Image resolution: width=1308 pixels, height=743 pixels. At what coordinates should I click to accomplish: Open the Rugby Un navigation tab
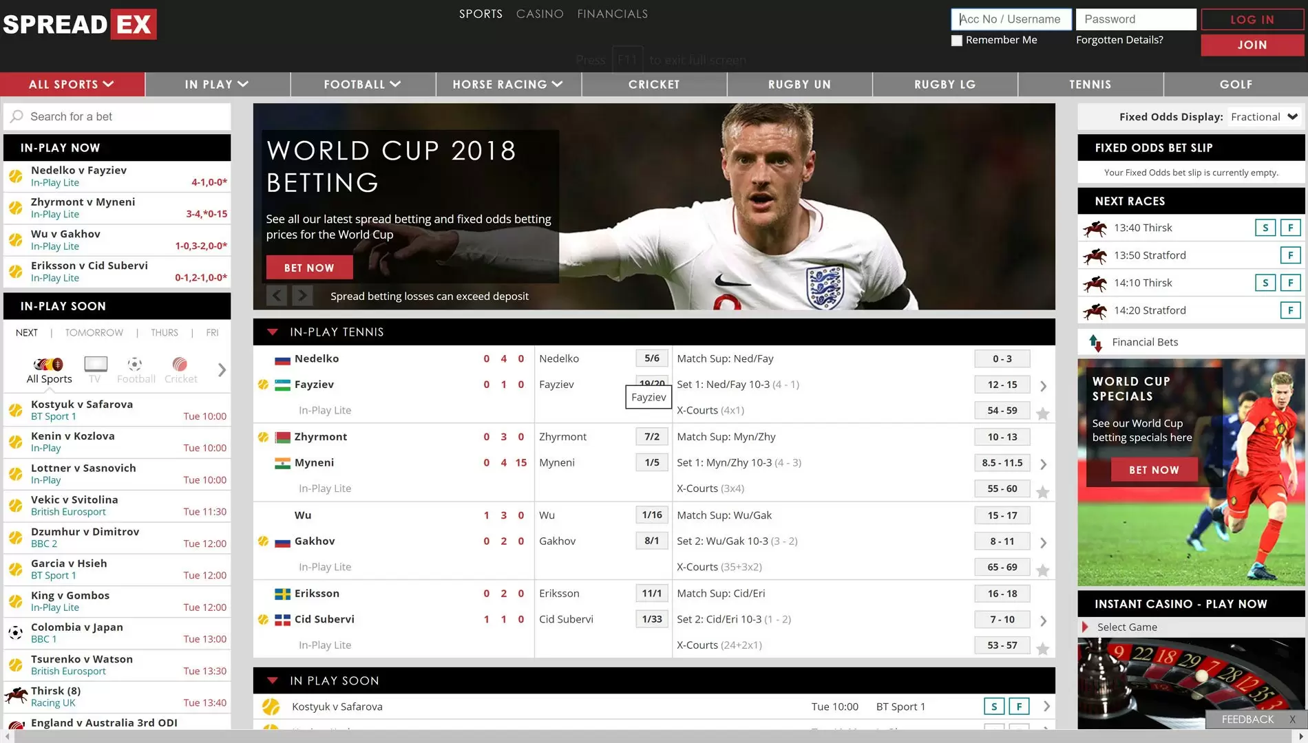[x=799, y=85]
